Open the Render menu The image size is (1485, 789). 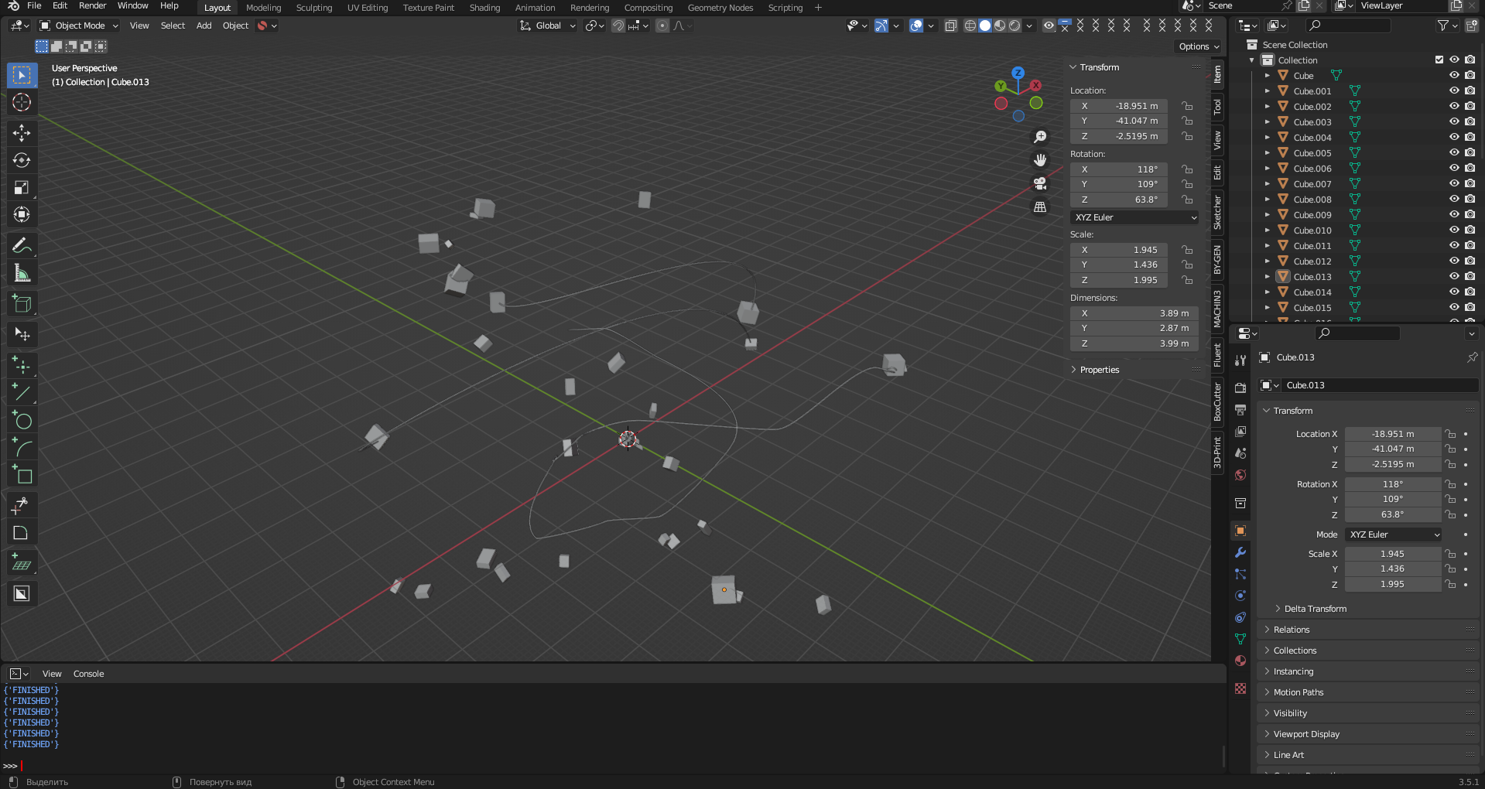click(x=92, y=5)
